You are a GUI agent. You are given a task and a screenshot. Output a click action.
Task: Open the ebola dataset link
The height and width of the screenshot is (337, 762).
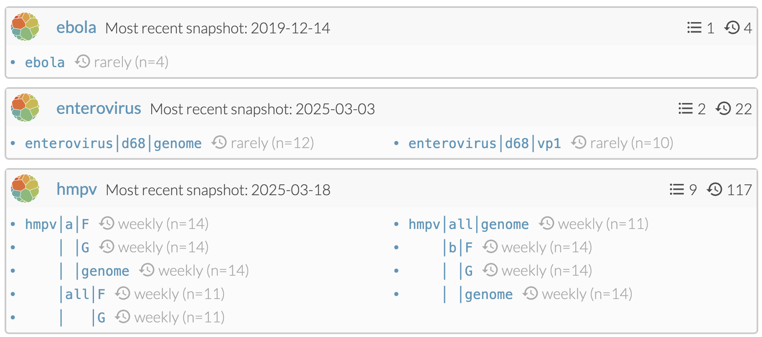[x=45, y=63]
